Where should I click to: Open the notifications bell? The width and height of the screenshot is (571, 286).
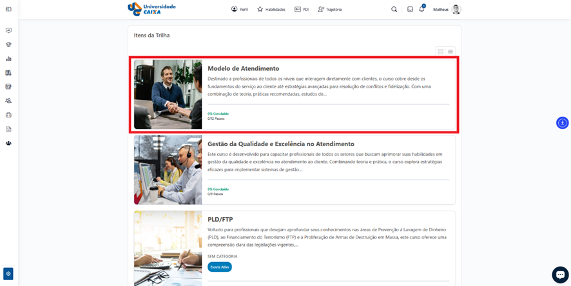point(421,10)
